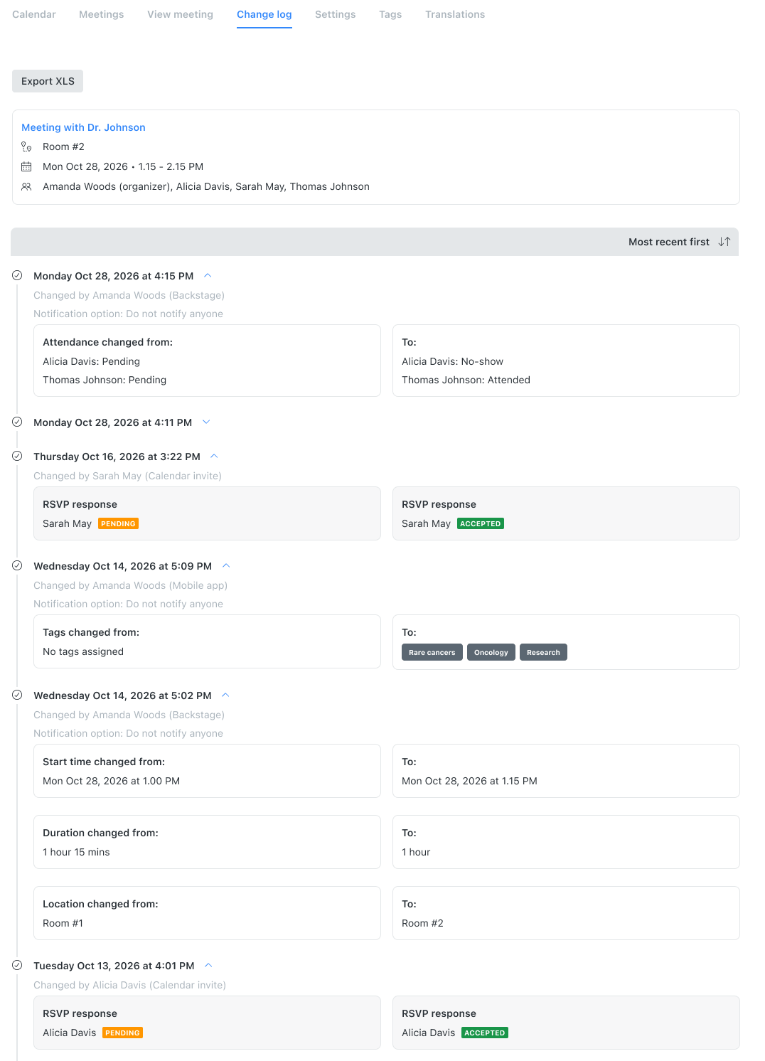The height and width of the screenshot is (1061, 765).
Task: Click check circle for Oct 28 4:11 PM entry
Action: [17, 422]
